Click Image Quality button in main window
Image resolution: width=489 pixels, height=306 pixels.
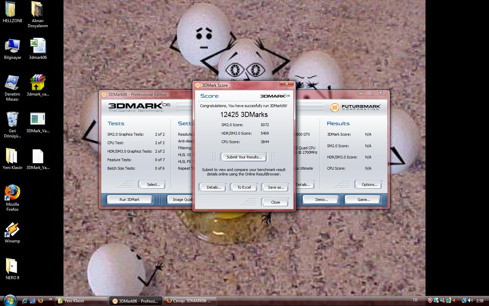180,200
